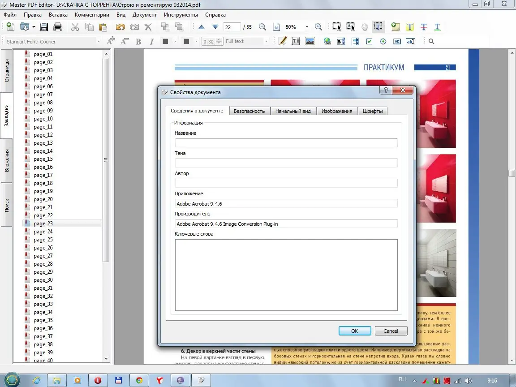Go to the previous page with up arrow

pyautogui.click(x=202, y=27)
